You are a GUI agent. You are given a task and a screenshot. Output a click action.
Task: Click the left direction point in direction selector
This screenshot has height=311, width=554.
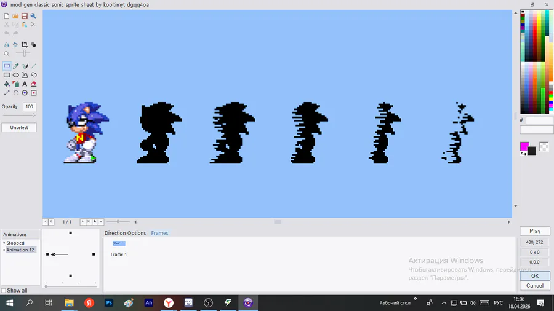pyautogui.click(x=47, y=254)
